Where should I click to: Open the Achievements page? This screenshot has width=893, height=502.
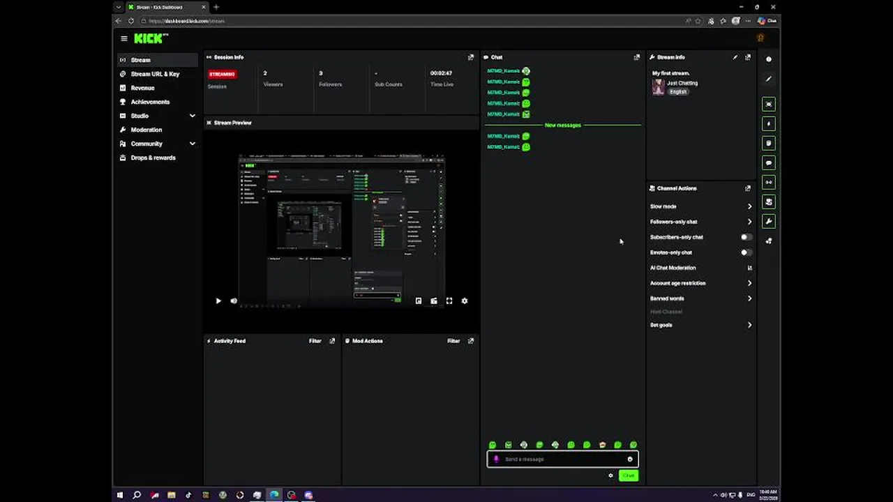pos(158,102)
